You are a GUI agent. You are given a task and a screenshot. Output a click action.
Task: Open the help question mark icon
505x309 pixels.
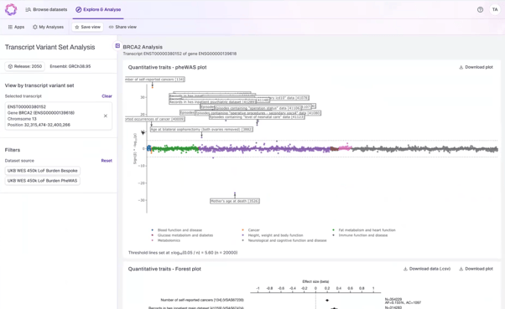[480, 10]
